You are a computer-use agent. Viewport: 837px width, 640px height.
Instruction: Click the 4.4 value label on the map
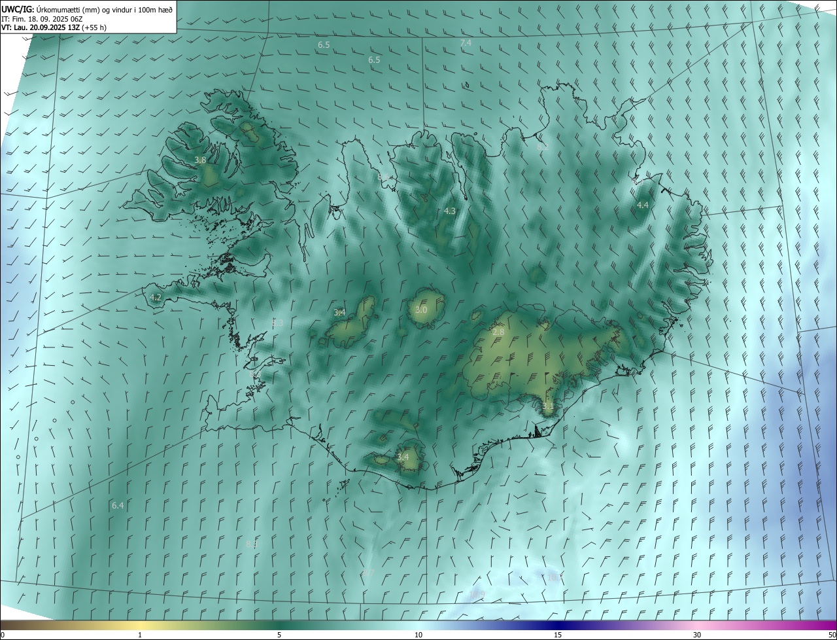tap(643, 205)
